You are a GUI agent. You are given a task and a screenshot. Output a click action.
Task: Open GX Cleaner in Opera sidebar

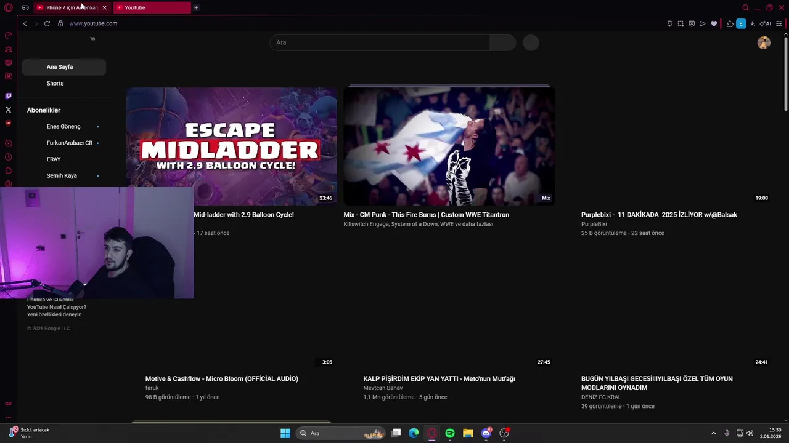click(x=8, y=49)
